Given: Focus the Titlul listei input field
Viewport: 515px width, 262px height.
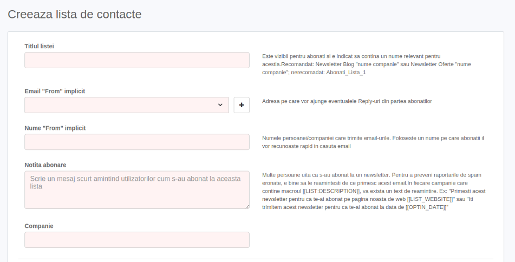Looking at the screenshot, I should (x=136, y=60).
